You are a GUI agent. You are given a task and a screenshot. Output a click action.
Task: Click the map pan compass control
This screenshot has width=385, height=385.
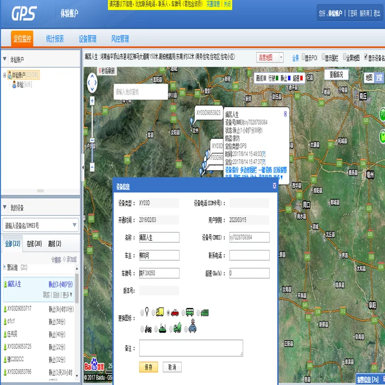[92, 83]
